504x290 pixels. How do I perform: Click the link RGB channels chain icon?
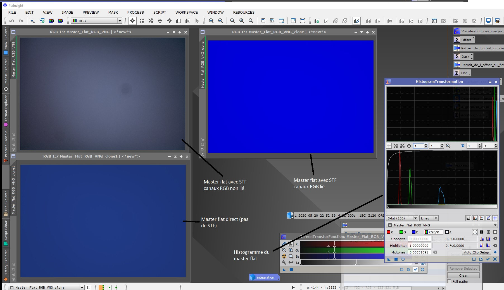(284, 244)
